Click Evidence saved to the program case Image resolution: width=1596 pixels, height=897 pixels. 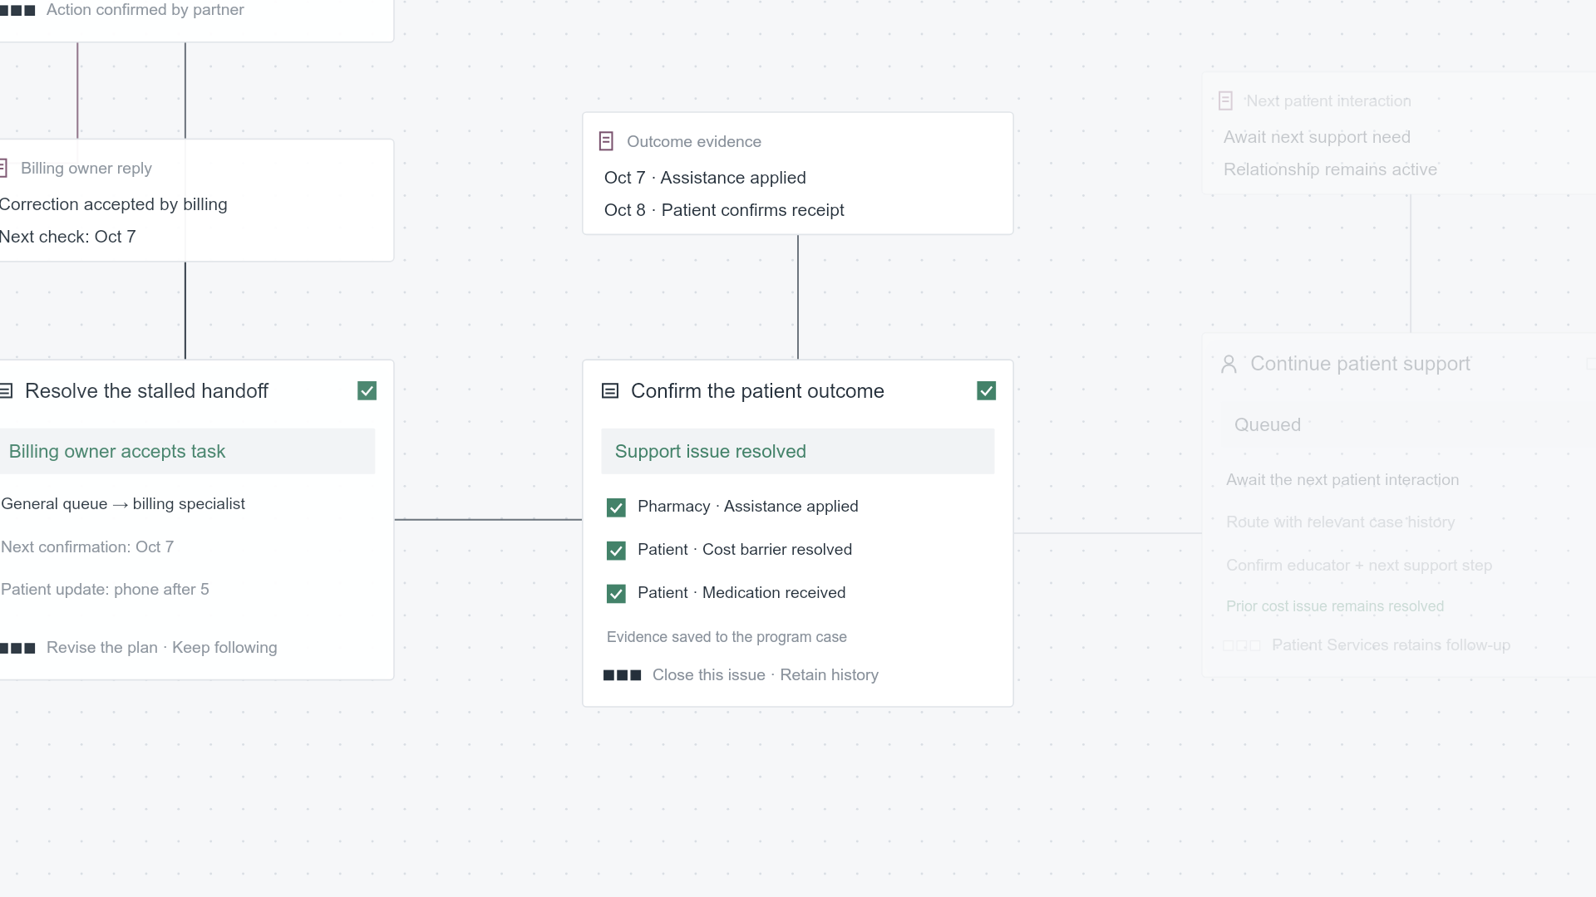tap(727, 637)
